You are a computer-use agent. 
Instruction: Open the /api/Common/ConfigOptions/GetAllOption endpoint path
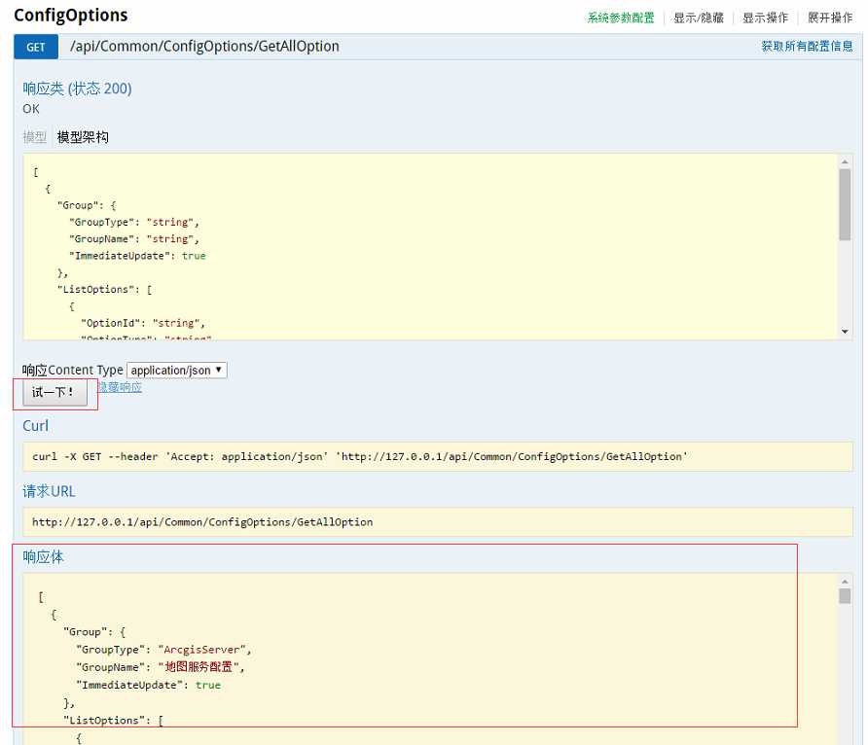coord(204,47)
